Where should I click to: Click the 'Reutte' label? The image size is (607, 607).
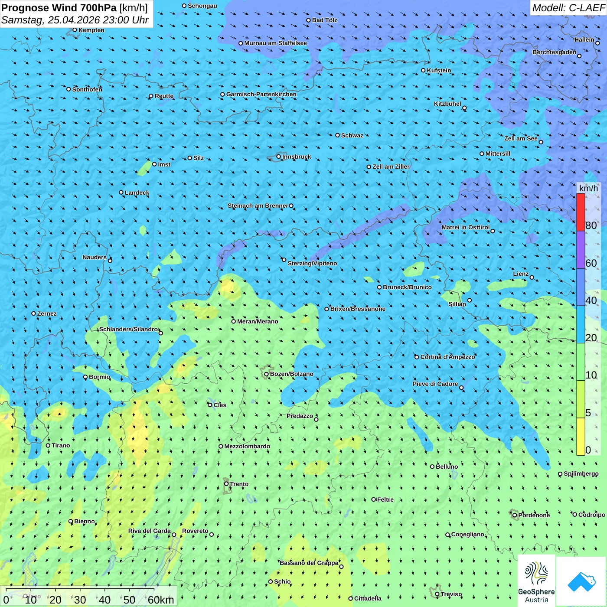point(164,96)
